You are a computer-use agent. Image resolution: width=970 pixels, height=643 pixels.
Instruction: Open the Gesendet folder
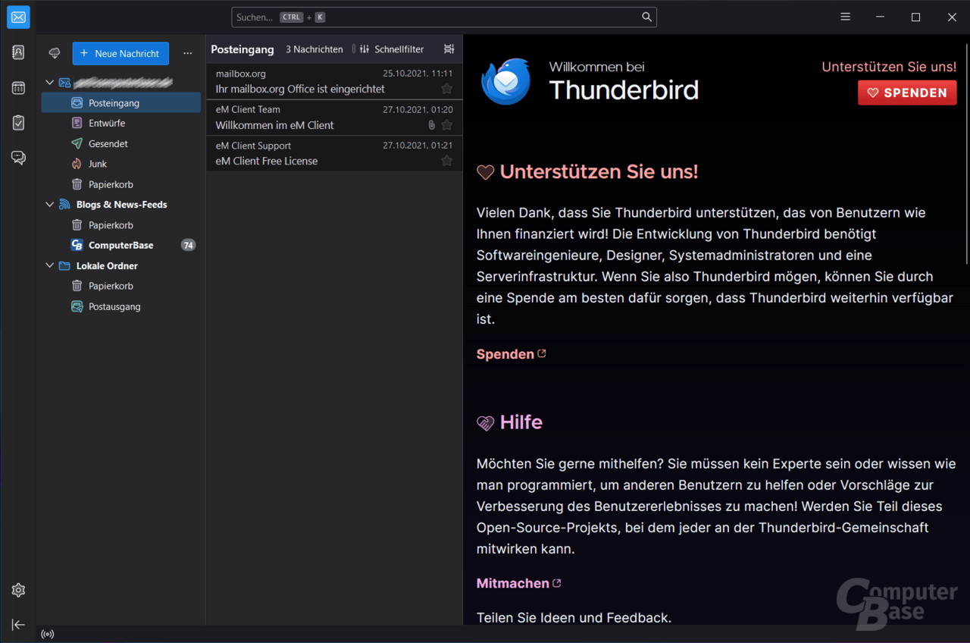point(121,143)
